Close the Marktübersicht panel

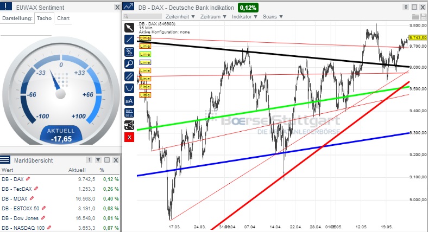[x=116, y=160]
